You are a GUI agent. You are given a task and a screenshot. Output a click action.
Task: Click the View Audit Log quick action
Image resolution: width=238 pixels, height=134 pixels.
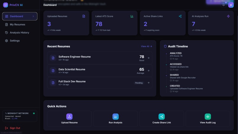coord(208,119)
